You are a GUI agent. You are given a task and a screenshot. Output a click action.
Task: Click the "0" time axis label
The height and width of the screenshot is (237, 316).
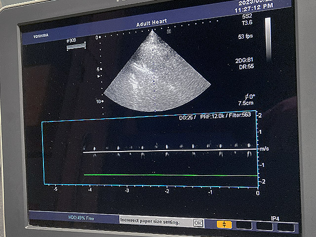pyautogui.click(x=258, y=193)
